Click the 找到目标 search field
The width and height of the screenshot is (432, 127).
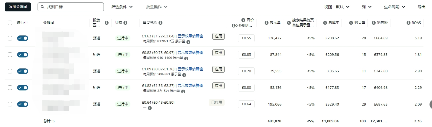tap(71, 7)
